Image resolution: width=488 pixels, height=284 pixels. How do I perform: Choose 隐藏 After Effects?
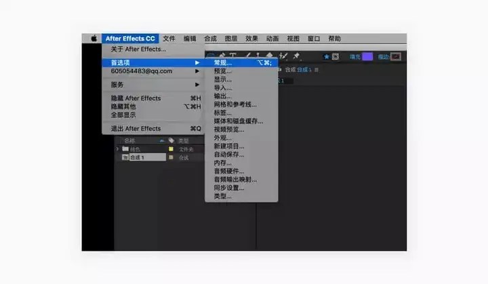(153, 98)
